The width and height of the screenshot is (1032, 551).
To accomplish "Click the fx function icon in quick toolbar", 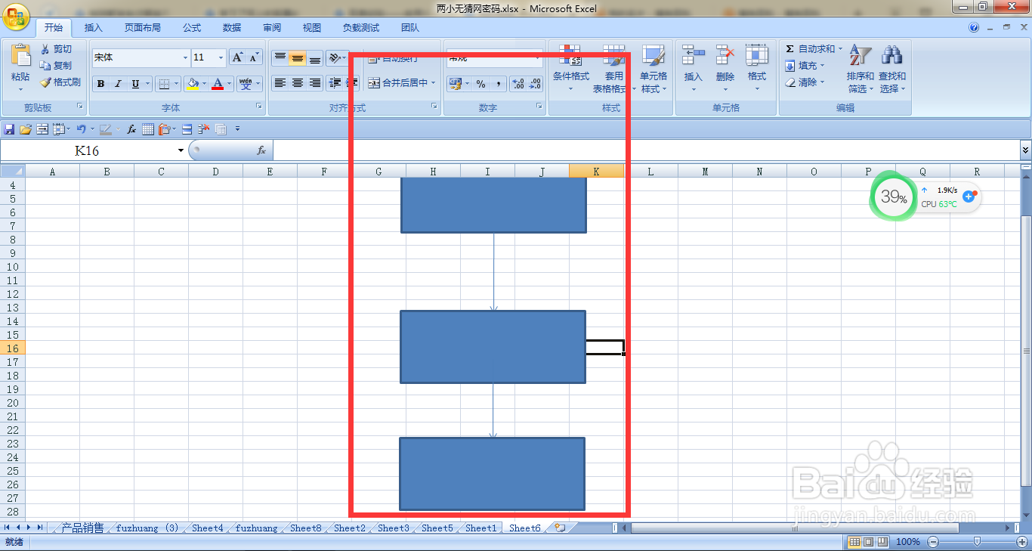I will click(131, 129).
